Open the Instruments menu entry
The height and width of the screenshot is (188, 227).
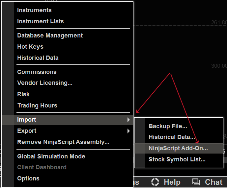34,10
